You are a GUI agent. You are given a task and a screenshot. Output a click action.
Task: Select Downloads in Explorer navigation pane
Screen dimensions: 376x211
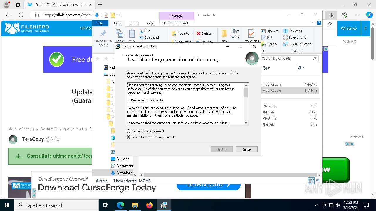tap(122, 173)
